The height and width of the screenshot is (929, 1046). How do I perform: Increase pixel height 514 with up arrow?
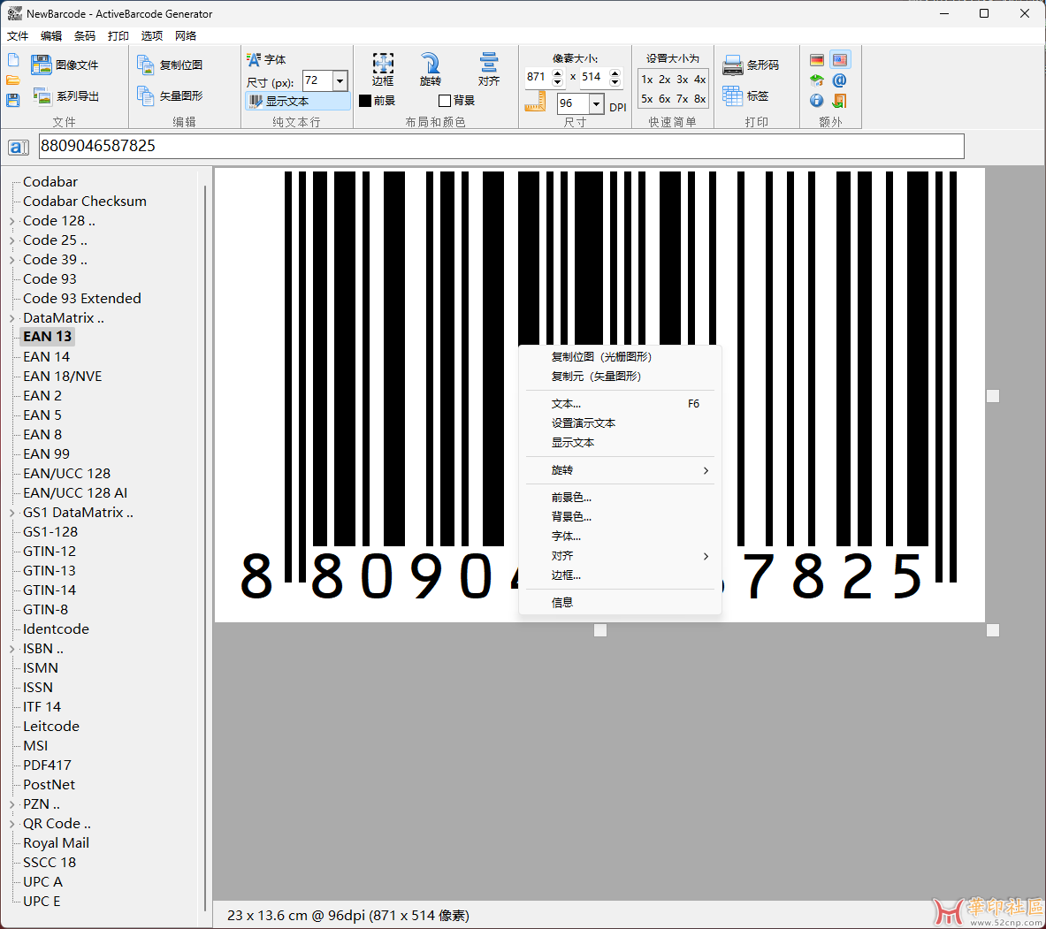pos(615,72)
